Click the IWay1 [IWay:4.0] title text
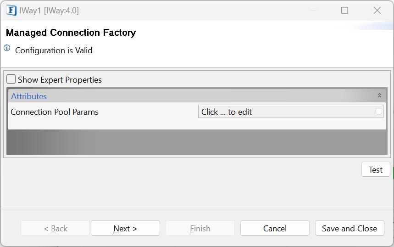394x247 pixels. tap(49, 11)
